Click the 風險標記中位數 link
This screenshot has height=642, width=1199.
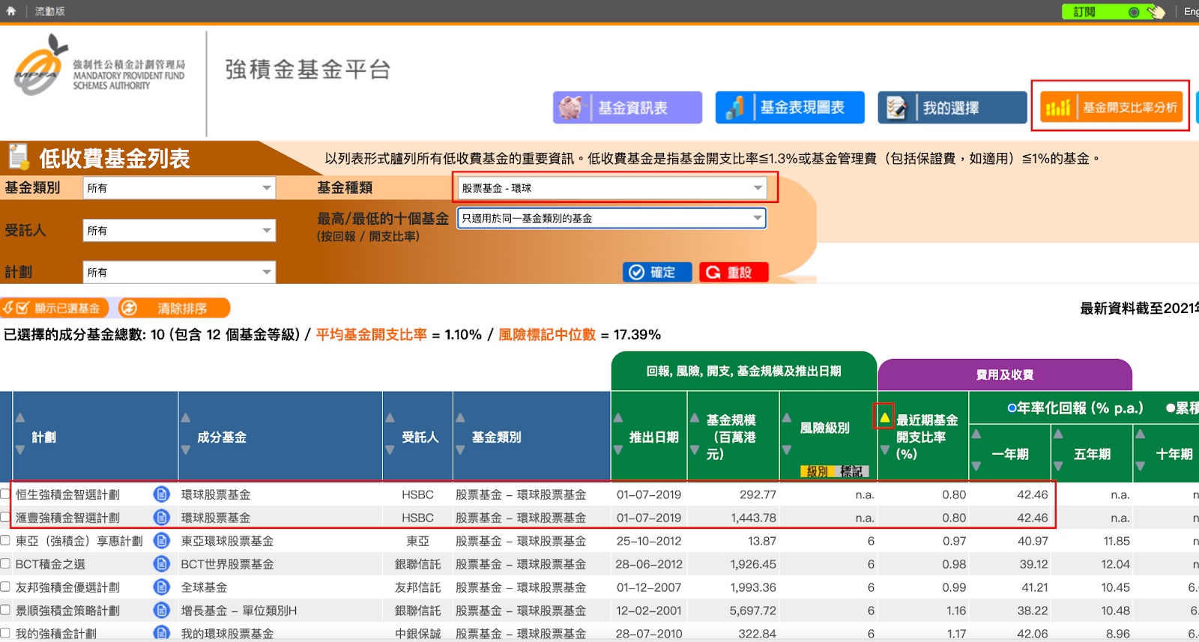[x=547, y=335]
